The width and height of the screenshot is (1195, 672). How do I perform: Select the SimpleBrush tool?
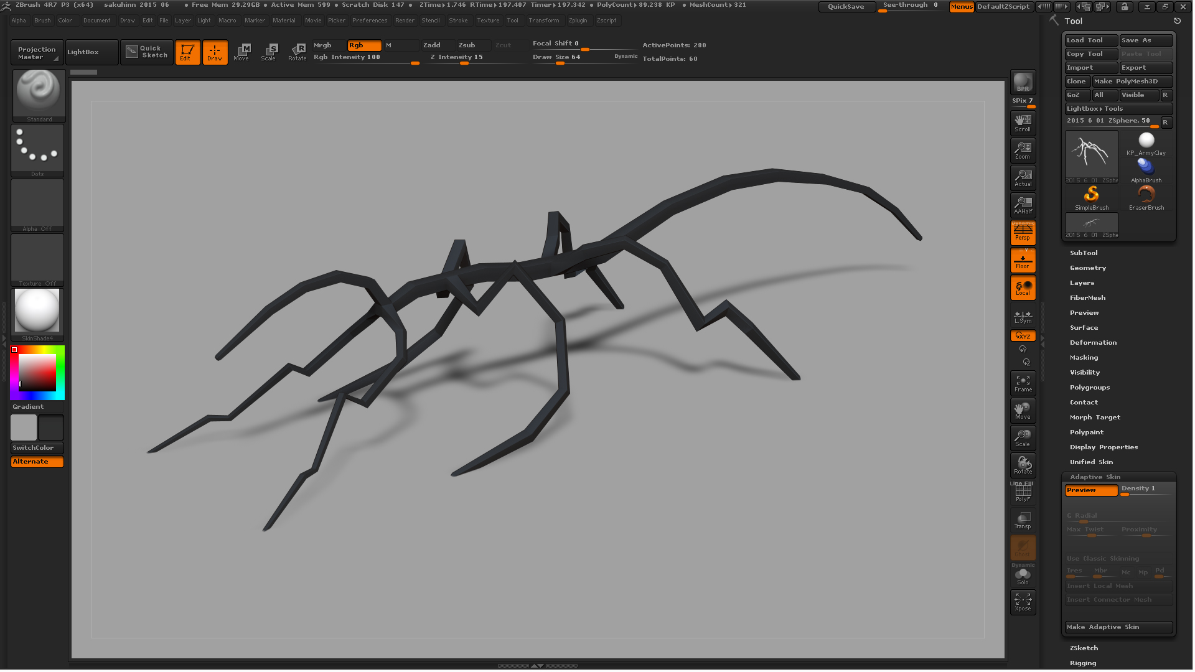coord(1092,198)
